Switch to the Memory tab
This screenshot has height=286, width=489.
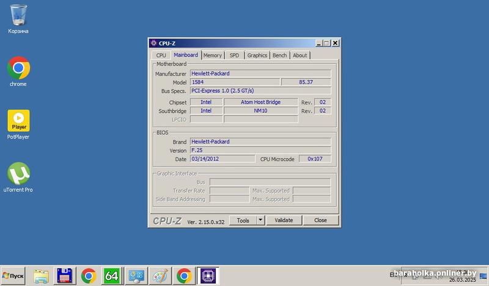point(212,55)
